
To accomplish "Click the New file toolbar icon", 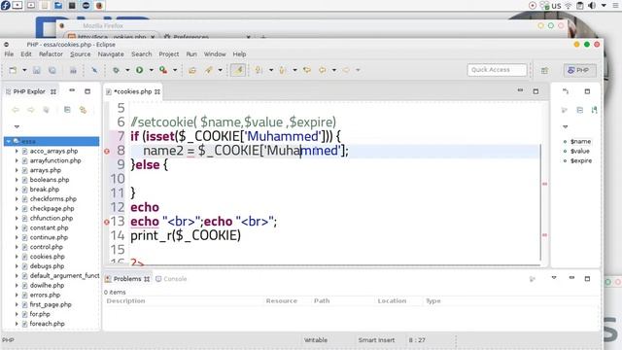I will coord(13,70).
